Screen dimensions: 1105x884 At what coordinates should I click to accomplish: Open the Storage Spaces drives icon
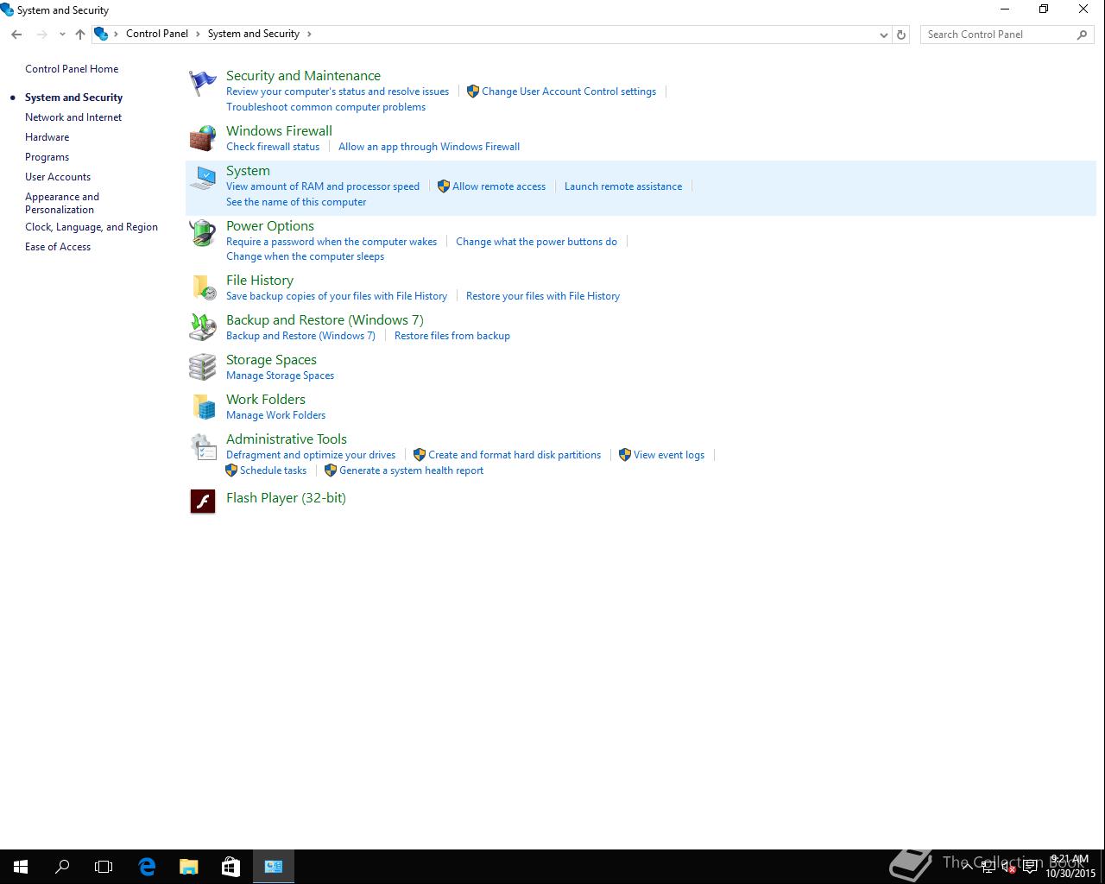[x=203, y=367]
